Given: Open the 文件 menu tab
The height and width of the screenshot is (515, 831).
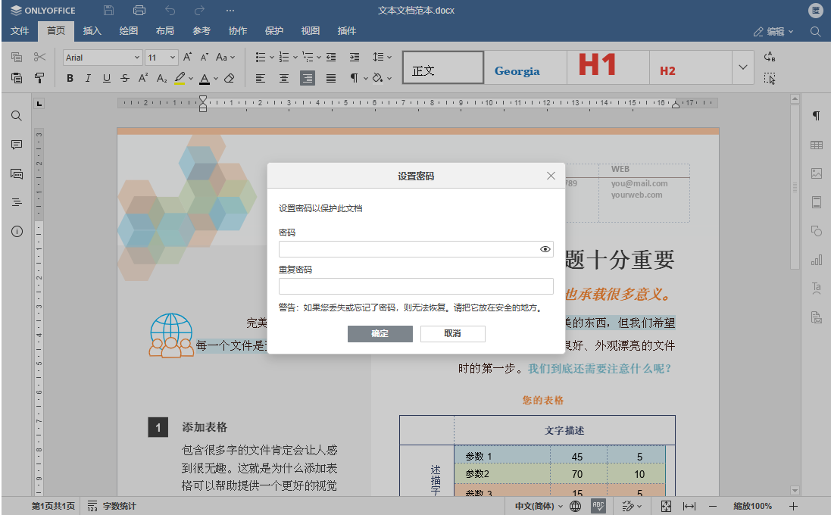Looking at the screenshot, I should pos(20,31).
